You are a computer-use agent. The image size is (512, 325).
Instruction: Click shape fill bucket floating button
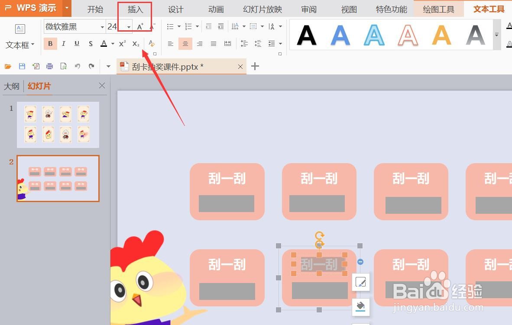pos(360,307)
